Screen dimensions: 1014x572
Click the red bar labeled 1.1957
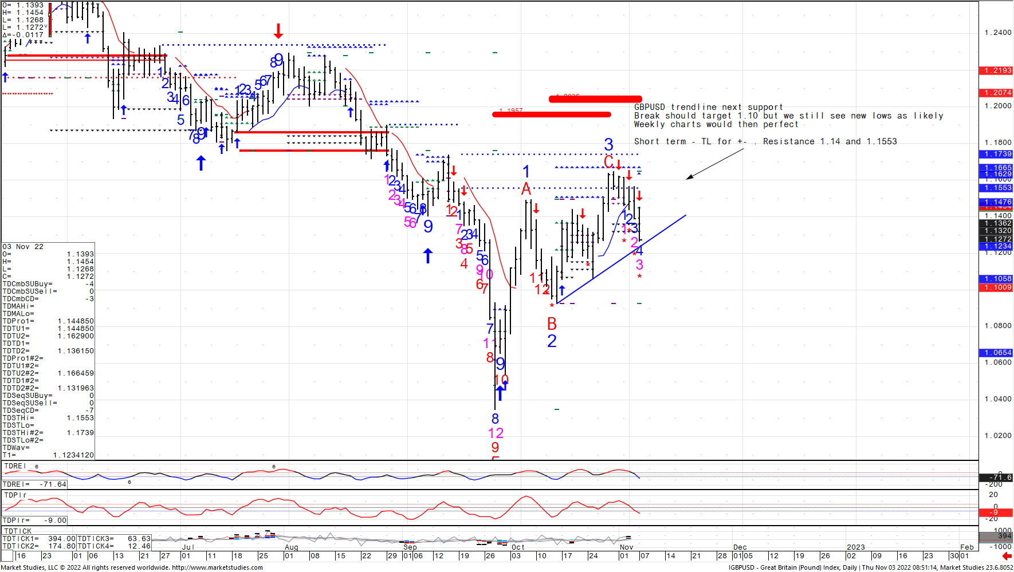[552, 115]
